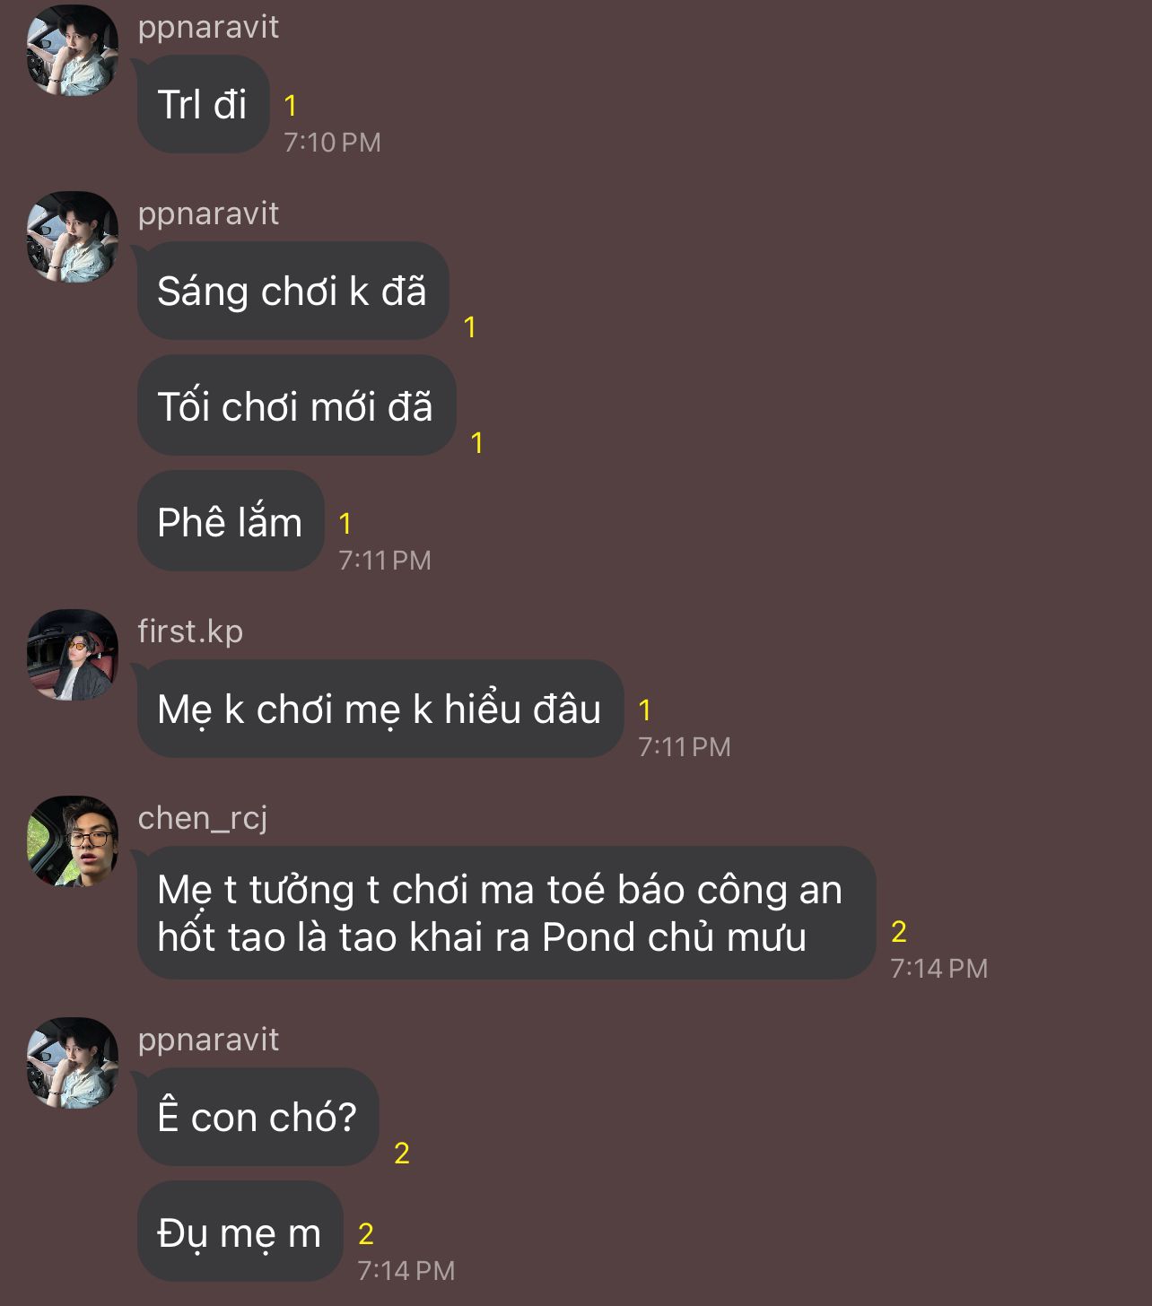Tap first.kp's profile picture

tap(72, 655)
